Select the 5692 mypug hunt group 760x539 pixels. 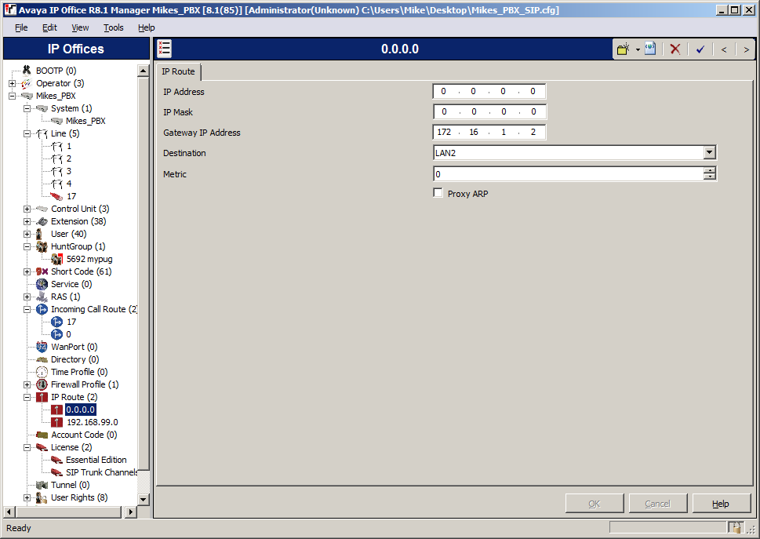tap(89, 260)
